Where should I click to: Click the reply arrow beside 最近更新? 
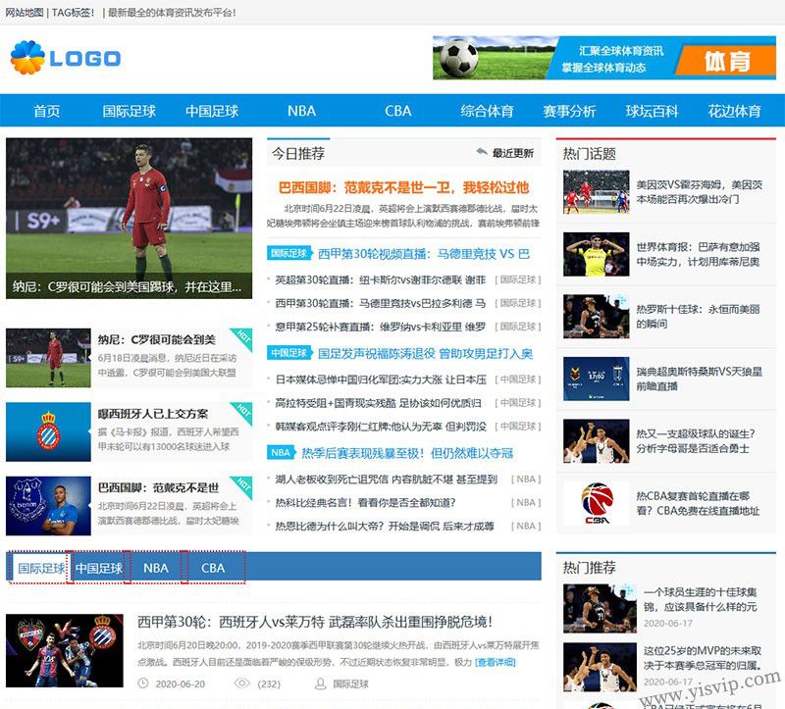pyautogui.click(x=481, y=153)
